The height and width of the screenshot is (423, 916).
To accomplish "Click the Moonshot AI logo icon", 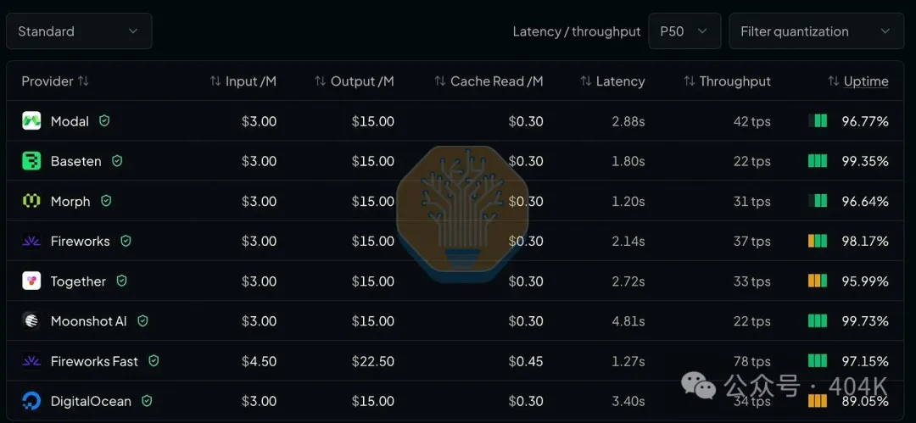I will click(31, 320).
